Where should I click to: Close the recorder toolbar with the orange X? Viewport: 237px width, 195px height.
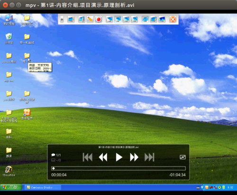tap(173, 19)
